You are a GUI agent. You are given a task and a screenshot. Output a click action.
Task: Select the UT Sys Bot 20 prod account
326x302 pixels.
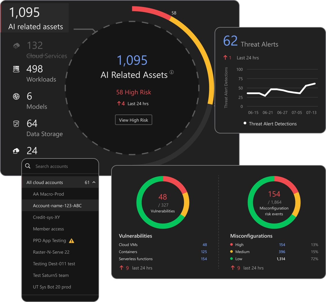[52, 287]
